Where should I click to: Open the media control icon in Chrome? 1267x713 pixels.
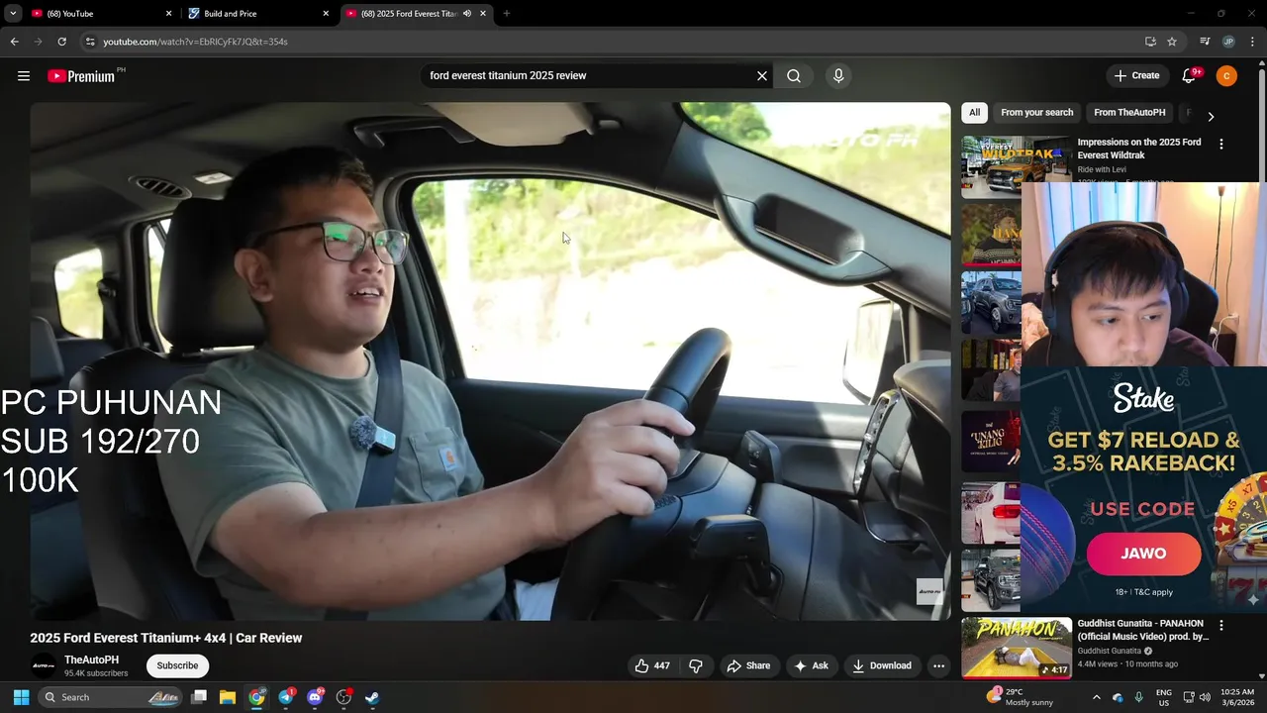(1205, 42)
